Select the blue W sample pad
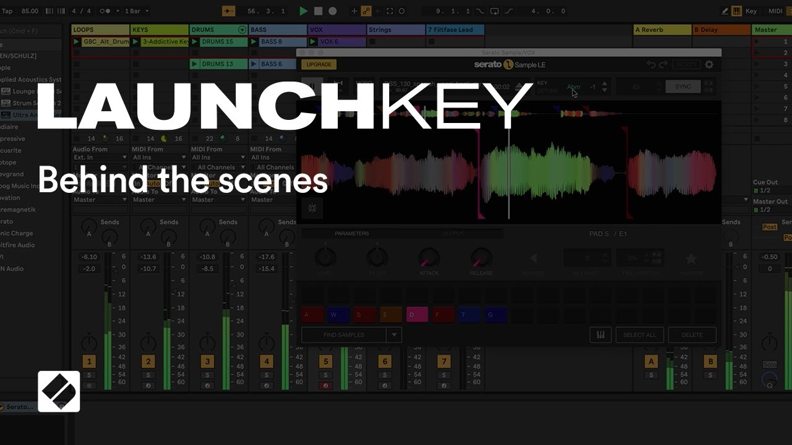This screenshot has width=792, height=445. [x=338, y=315]
